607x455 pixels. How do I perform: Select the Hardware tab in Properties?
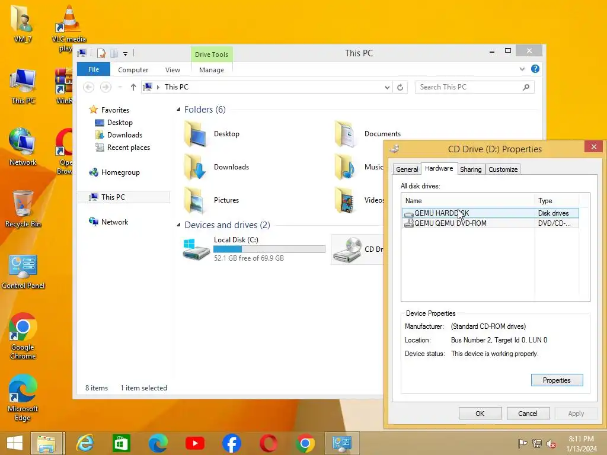tap(439, 168)
